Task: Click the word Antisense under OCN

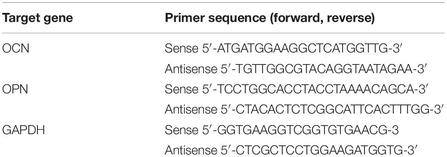Action: coord(189,69)
